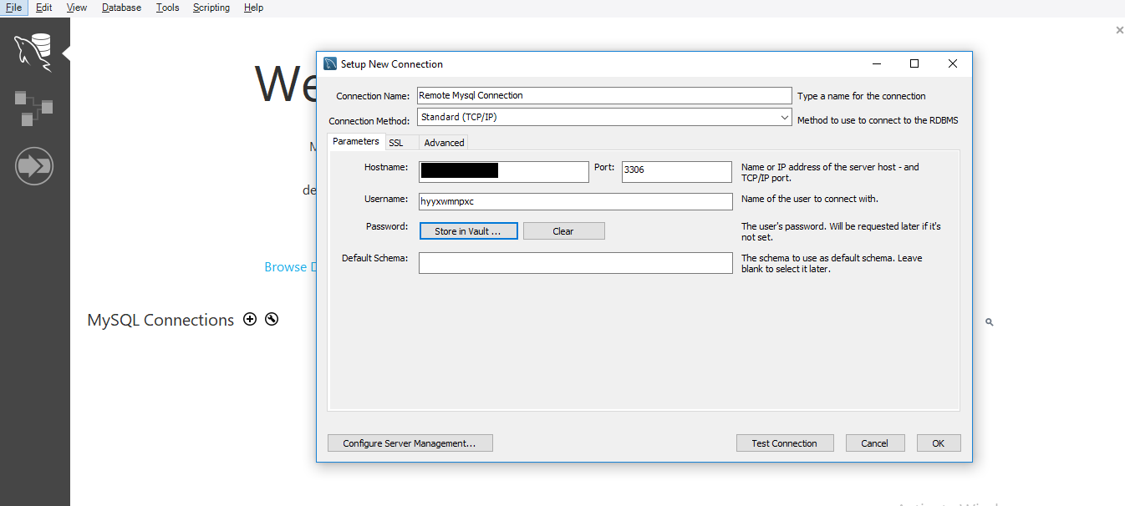Open manage connections wrench icon

coord(272,319)
